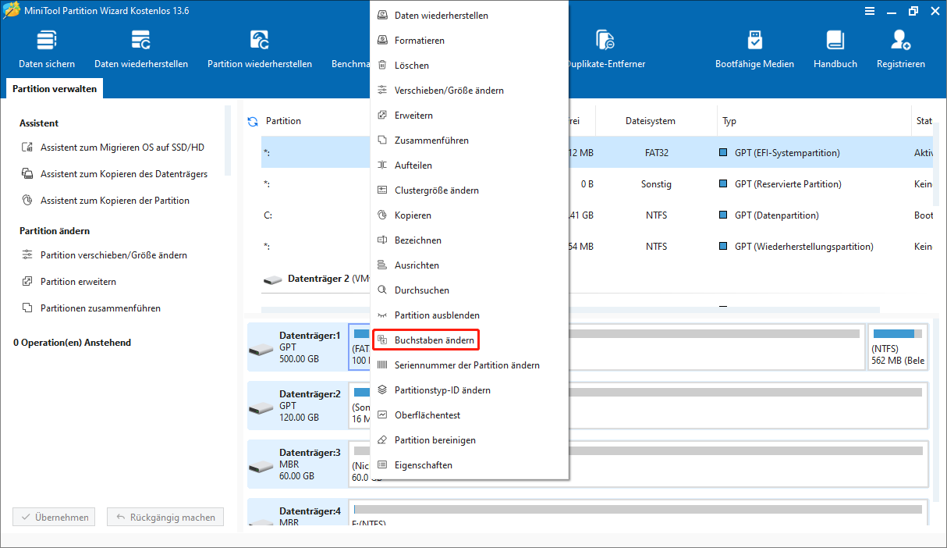Switch to Partition verwalten tab

coord(55,89)
